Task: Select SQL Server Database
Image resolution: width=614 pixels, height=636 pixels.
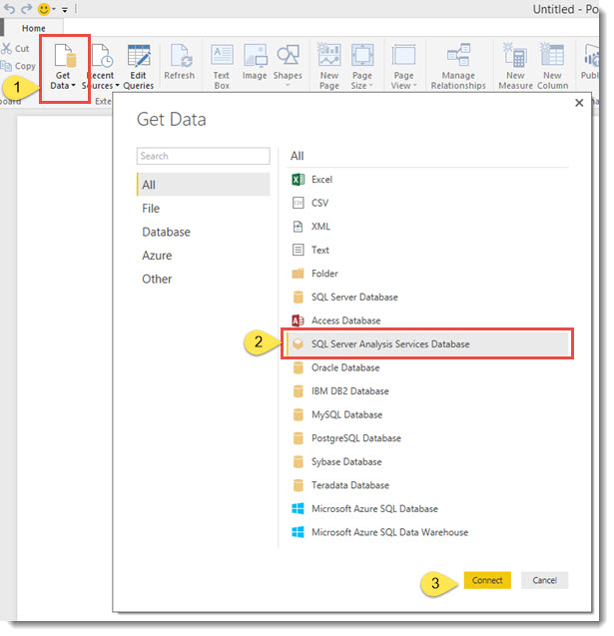Action: [428, 297]
